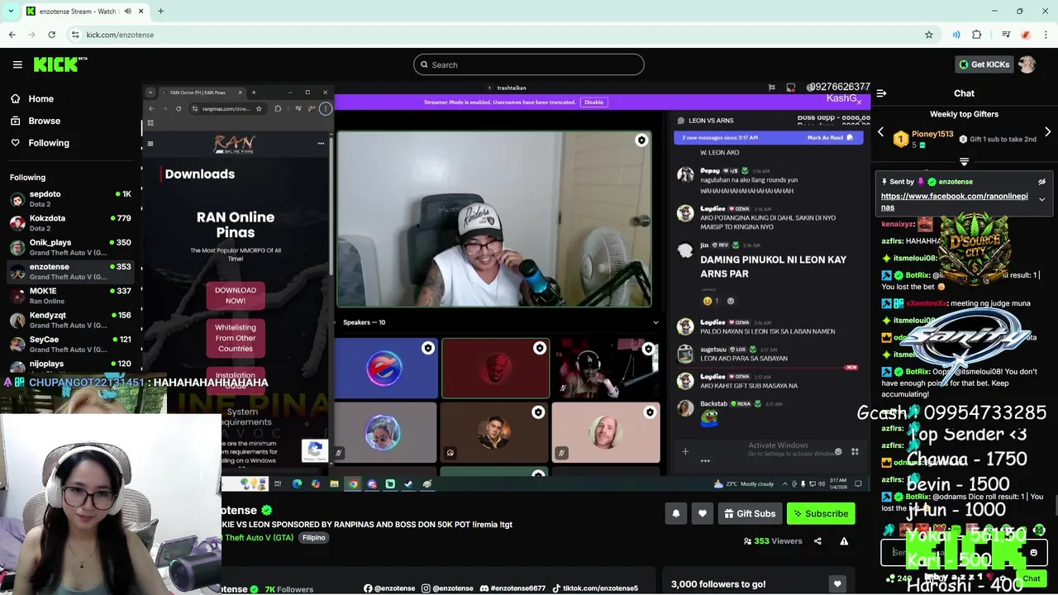Open the user profile avatar menu
This screenshot has width=1058, height=595.
tap(1027, 64)
